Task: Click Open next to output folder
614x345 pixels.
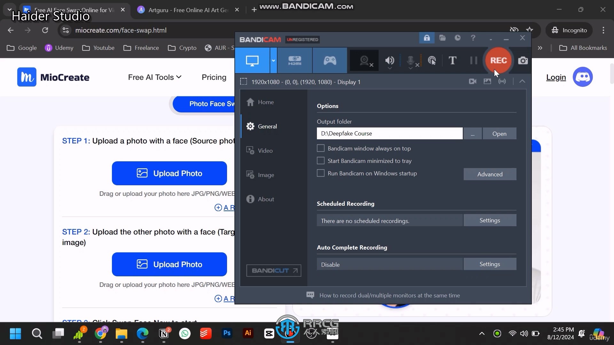Action: tap(499, 134)
